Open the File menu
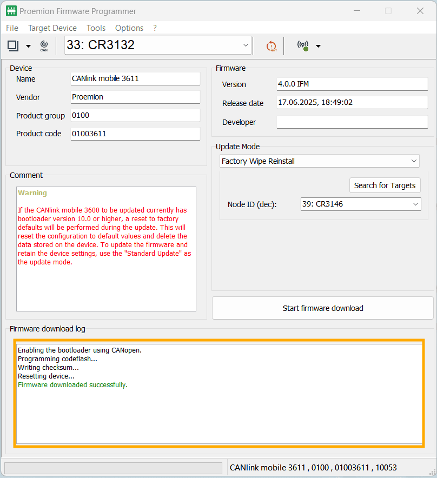The width and height of the screenshot is (437, 478). (12, 28)
